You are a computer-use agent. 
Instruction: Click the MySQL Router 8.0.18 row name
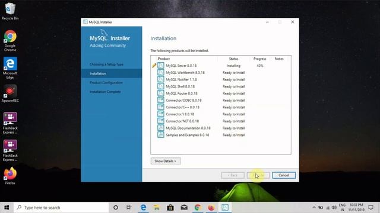point(182,93)
